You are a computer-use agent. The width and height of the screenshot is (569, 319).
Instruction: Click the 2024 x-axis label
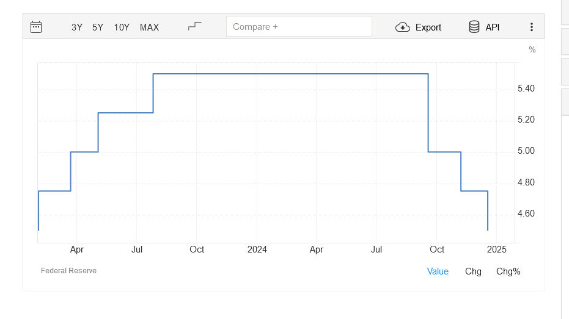(257, 249)
